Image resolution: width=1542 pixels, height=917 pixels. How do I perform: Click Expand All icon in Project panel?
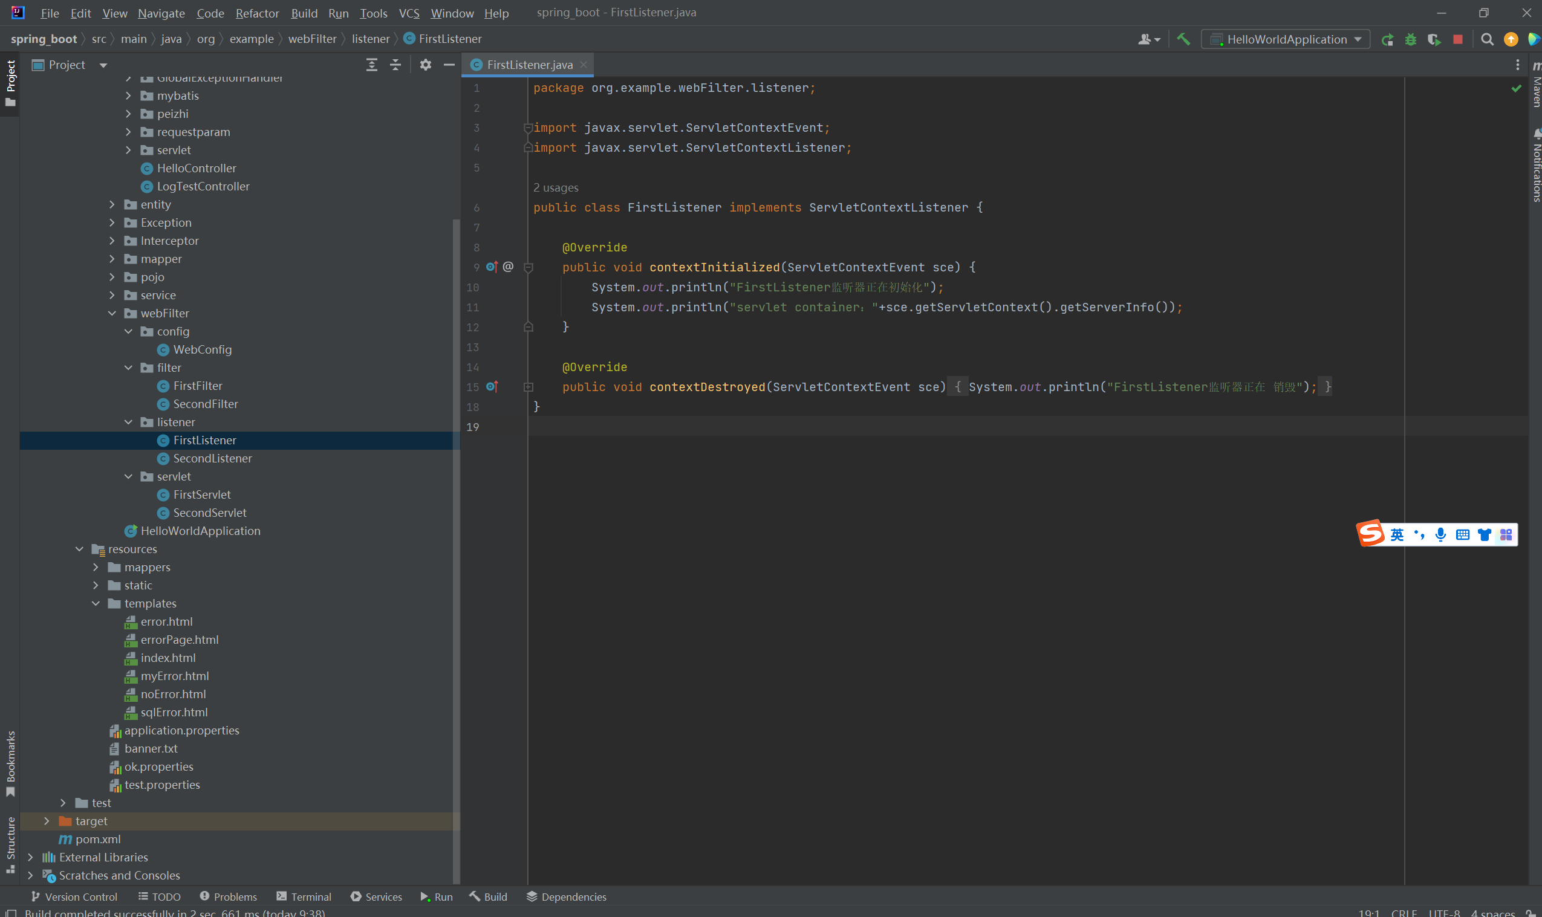pos(371,65)
